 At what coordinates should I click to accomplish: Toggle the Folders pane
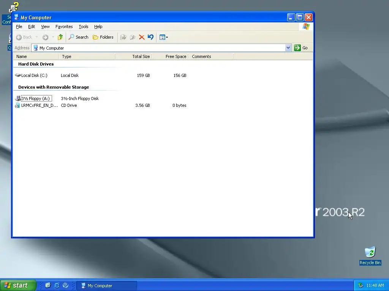(103, 37)
